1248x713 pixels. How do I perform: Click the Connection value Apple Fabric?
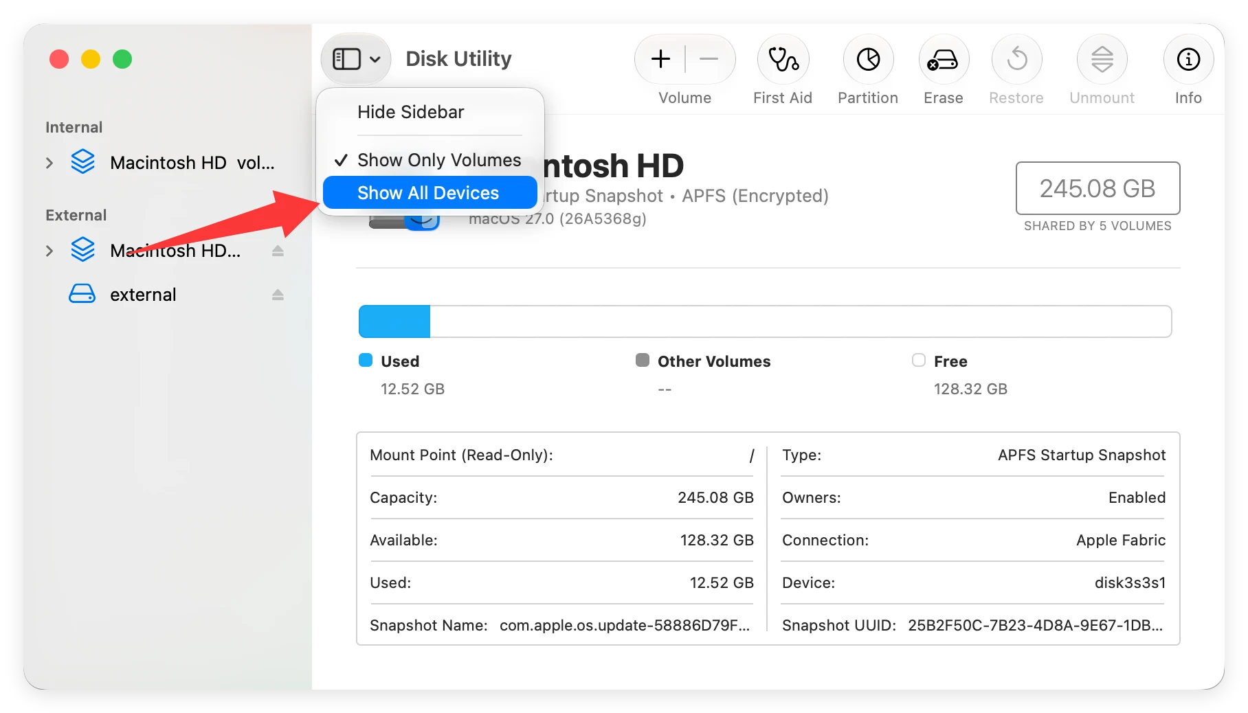1121,540
